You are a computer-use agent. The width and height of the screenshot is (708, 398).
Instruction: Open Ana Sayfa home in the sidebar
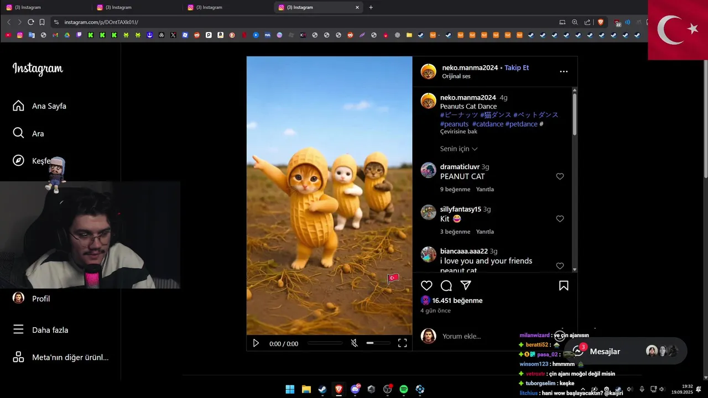39,106
